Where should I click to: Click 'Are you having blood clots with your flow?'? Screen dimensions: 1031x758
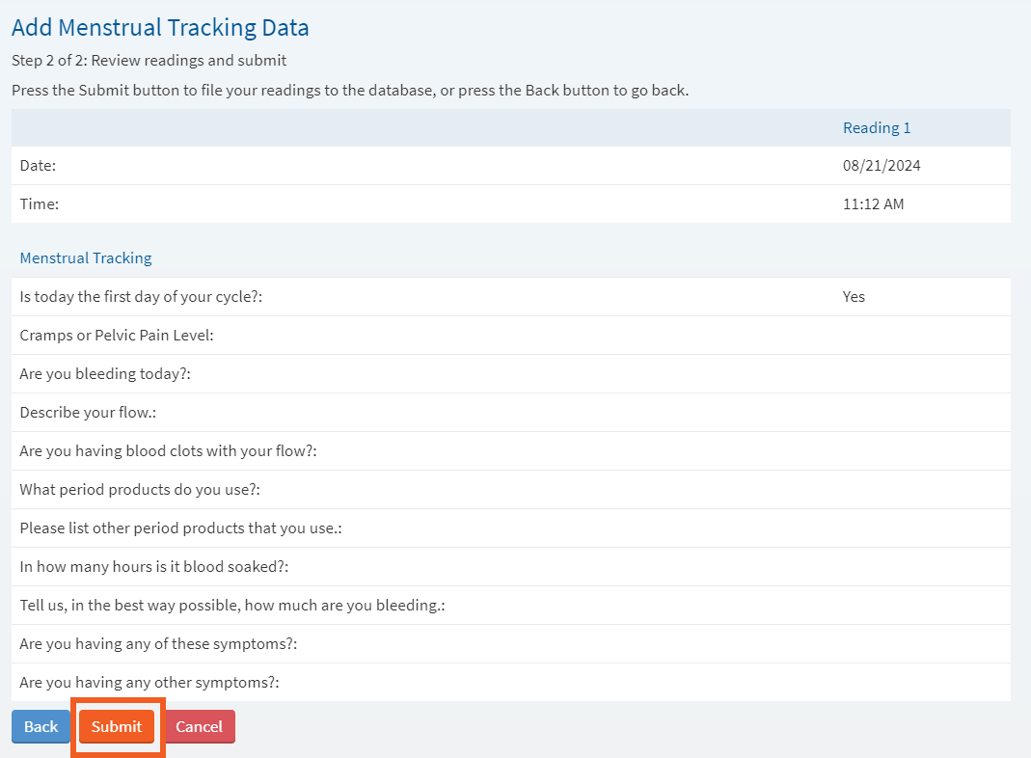(x=169, y=451)
